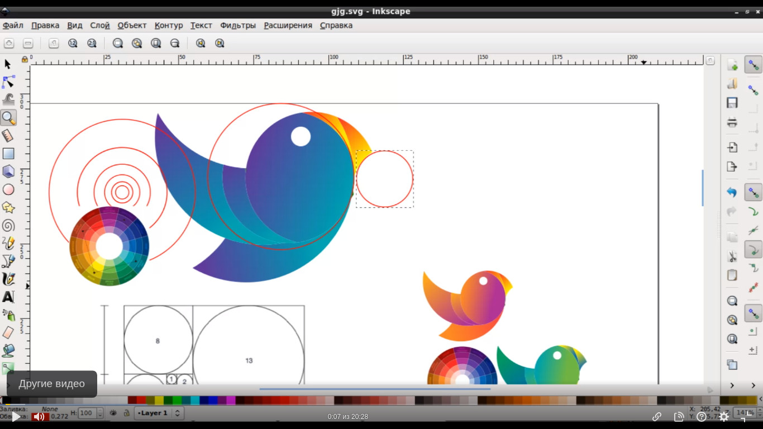Open the Фильтры menu

point(238,25)
